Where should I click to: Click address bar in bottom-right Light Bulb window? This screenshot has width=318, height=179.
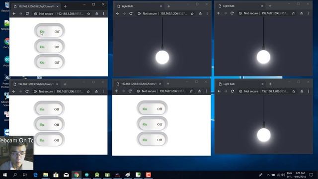[x=267, y=91]
